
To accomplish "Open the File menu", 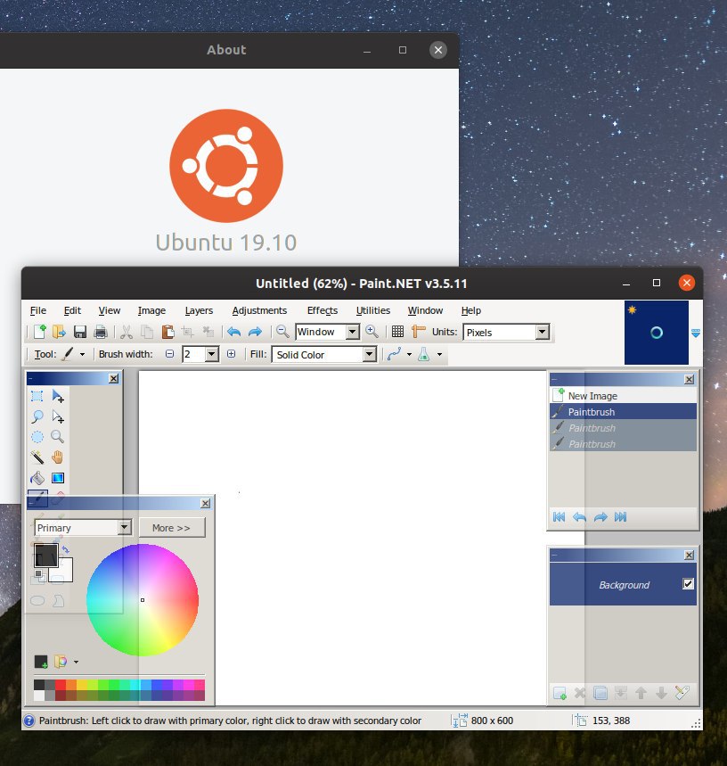I will tap(38, 310).
